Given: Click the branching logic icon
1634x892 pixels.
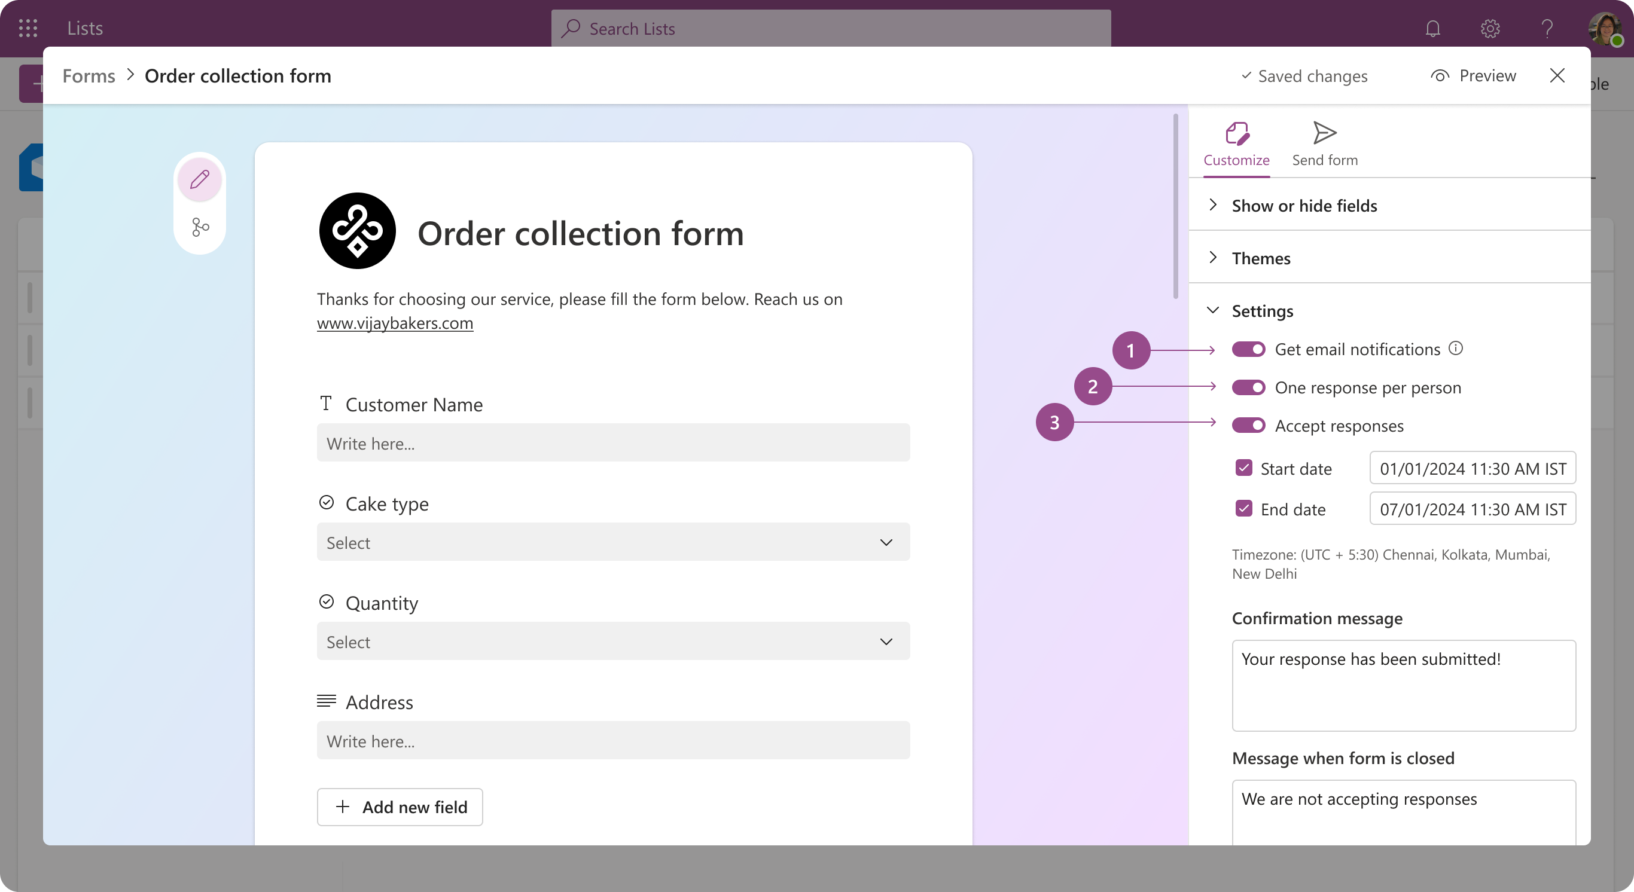Looking at the screenshot, I should [x=200, y=227].
